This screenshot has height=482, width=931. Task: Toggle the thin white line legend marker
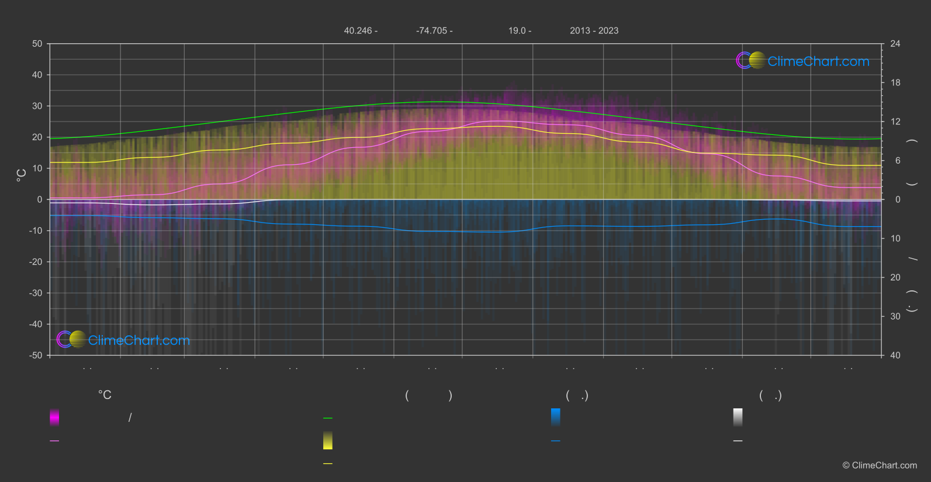tap(738, 441)
